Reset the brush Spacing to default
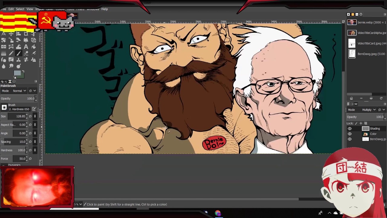The width and height of the screenshot is (387, 218). coord(30,142)
